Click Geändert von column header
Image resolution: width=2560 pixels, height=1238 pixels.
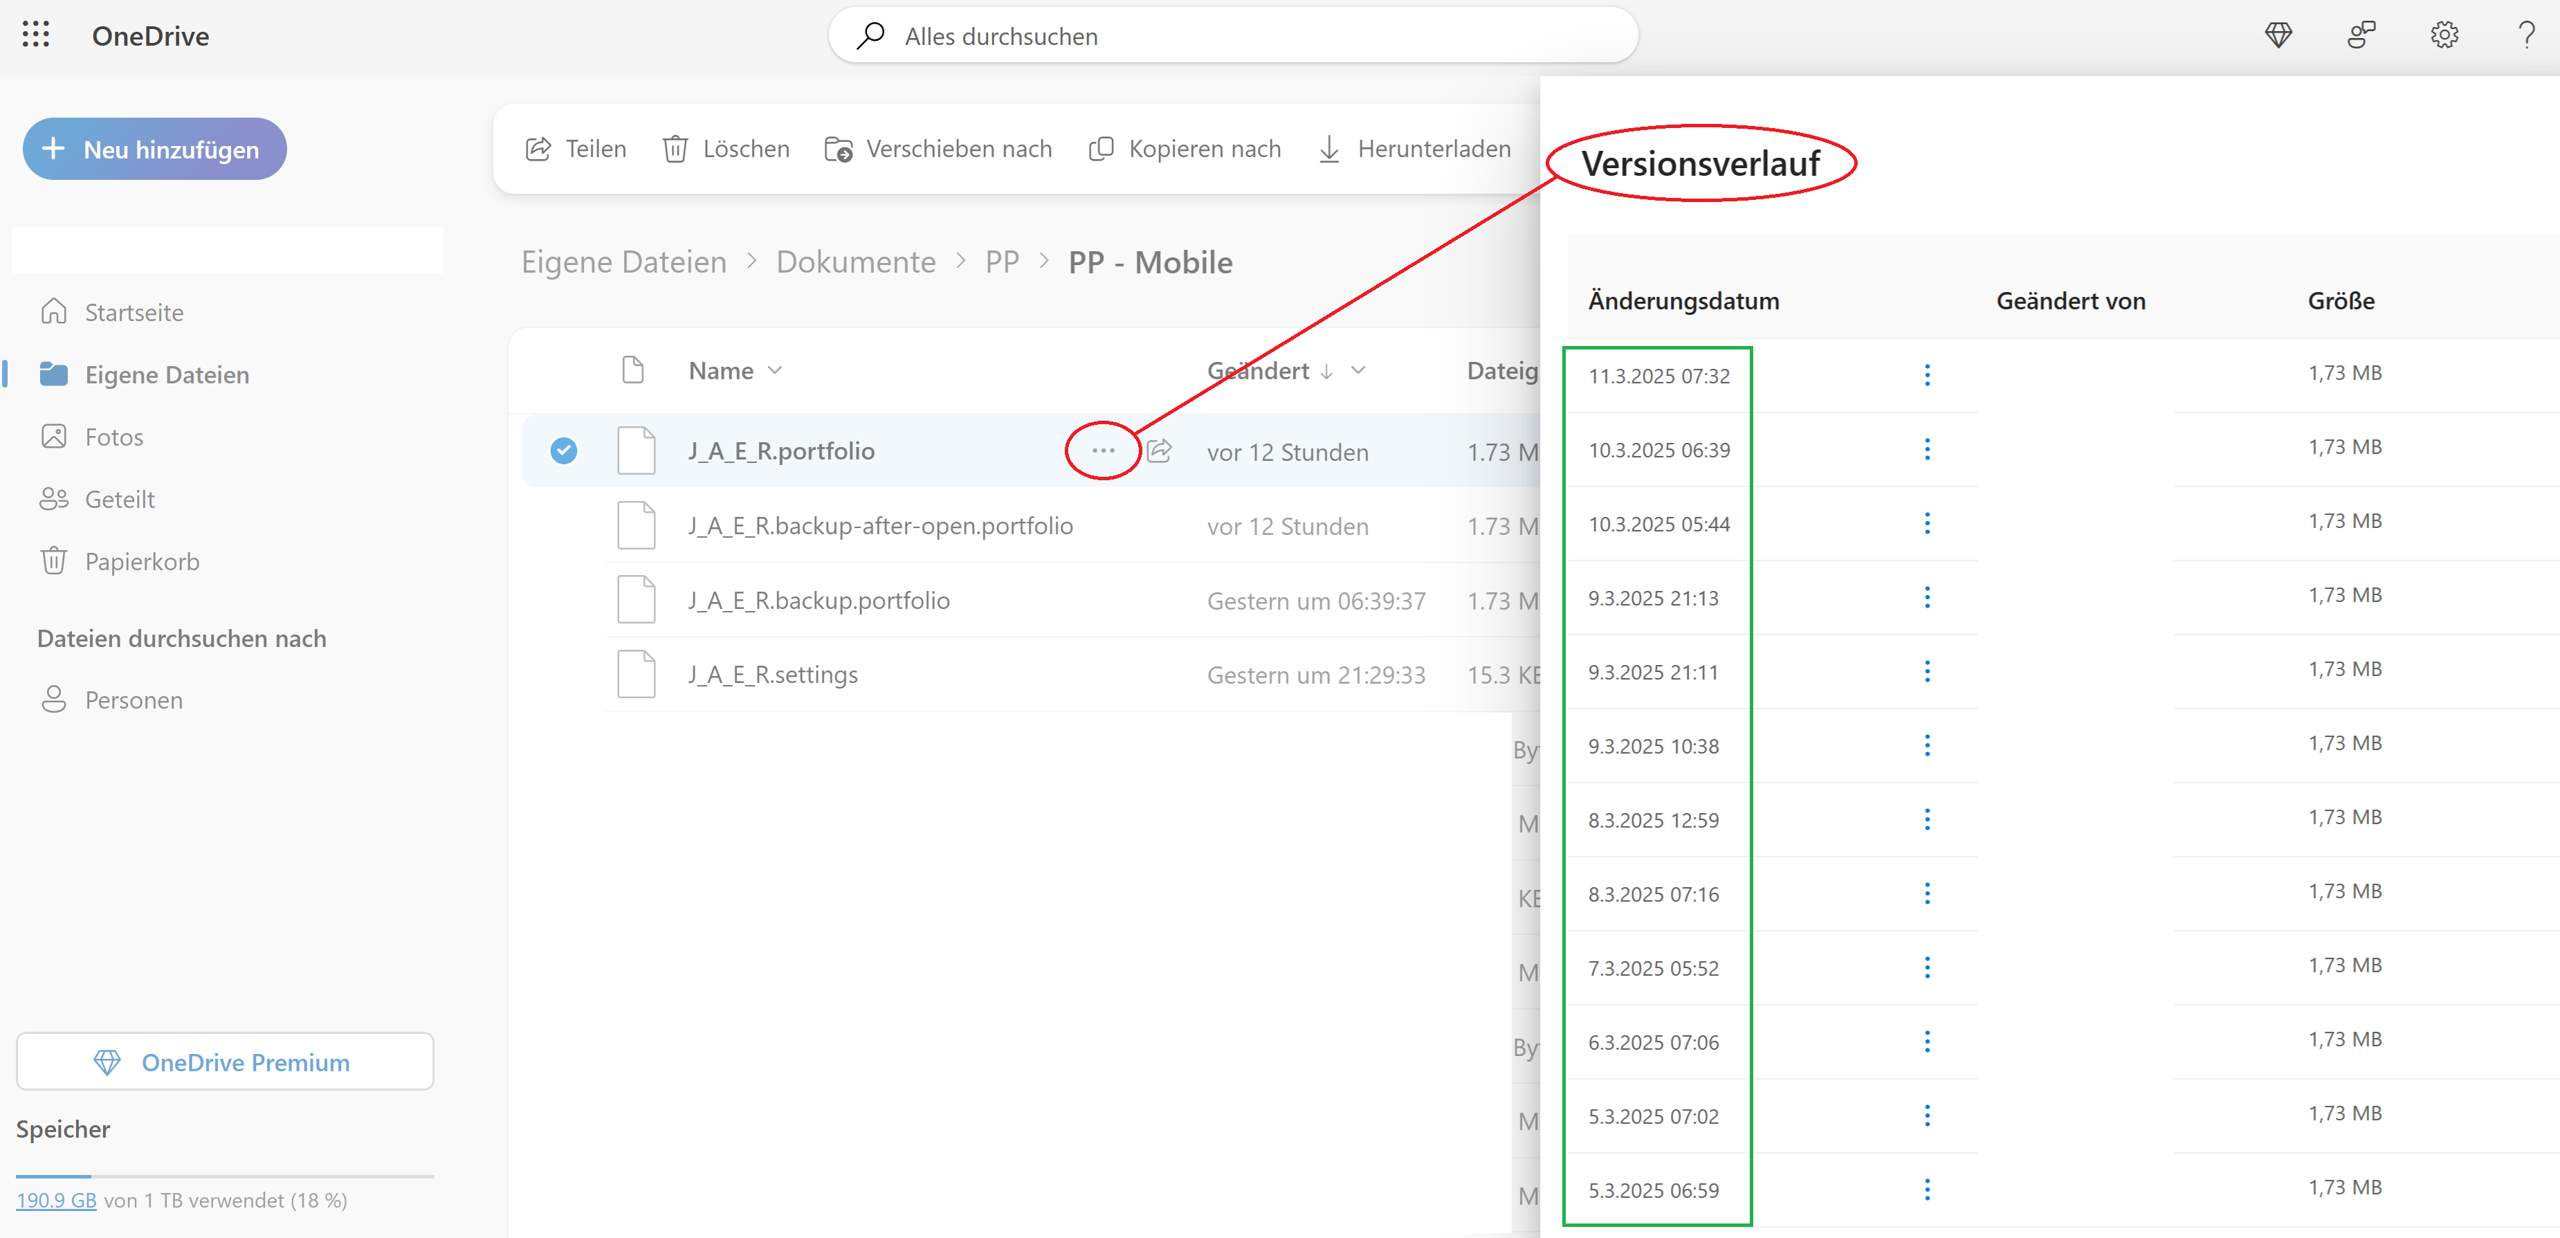pos(2071,301)
